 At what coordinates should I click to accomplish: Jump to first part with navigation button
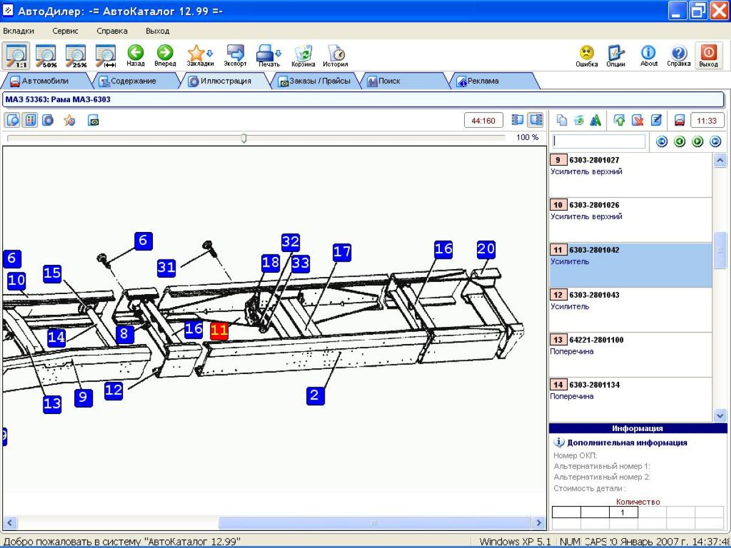pos(662,141)
